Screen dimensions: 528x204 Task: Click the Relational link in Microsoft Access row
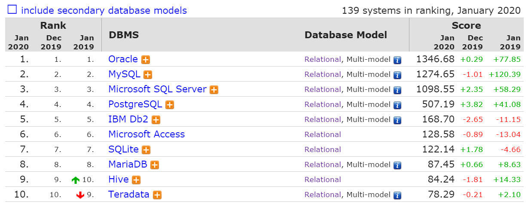click(x=323, y=134)
